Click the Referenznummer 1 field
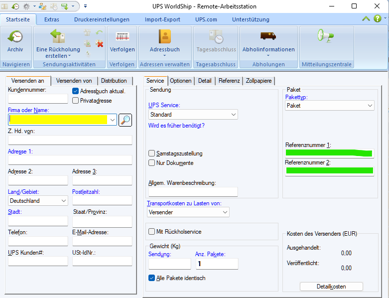Viewport: 389px width, 298px height. coord(329,153)
